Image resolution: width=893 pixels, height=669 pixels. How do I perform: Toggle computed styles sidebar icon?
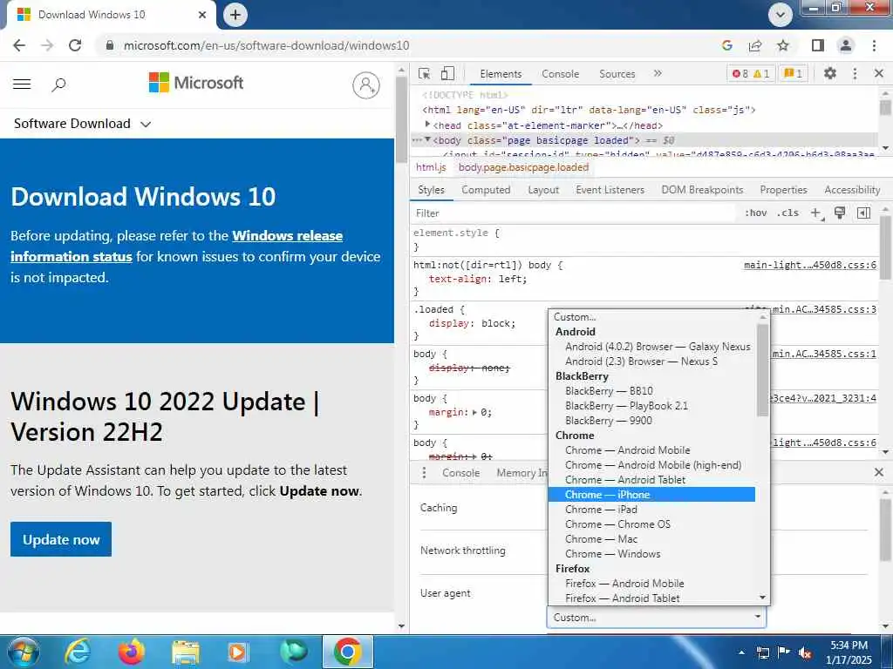pyautogui.click(x=864, y=213)
